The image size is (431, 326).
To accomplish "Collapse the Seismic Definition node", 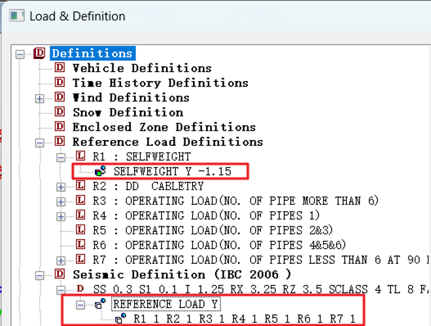I will tap(40, 276).
